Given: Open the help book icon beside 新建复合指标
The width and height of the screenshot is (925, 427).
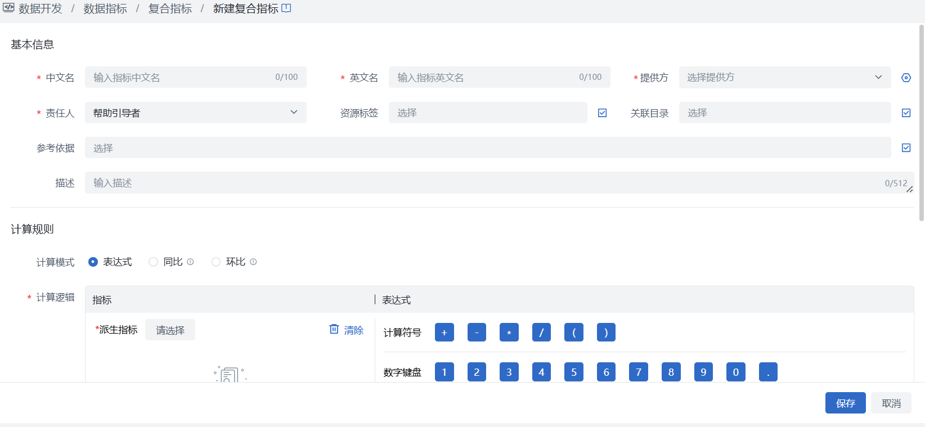Looking at the screenshot, I should click(286, 8).
